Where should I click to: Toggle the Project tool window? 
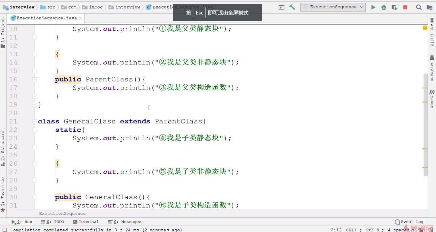(x=3, y=33)
